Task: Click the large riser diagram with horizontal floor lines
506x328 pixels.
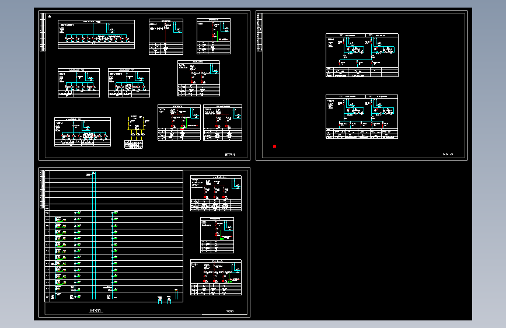Action: (x=114, y=236)
